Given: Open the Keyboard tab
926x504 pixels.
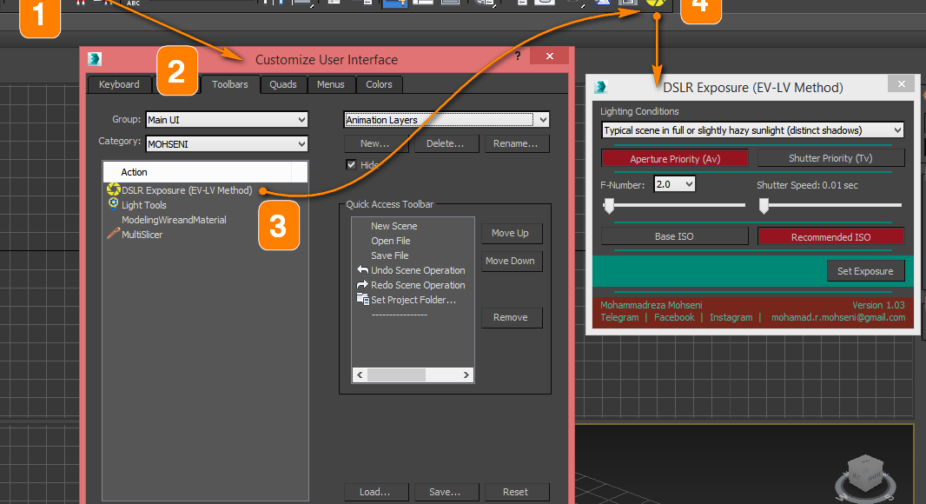Looking at the screenshot, I should (119, 84).
